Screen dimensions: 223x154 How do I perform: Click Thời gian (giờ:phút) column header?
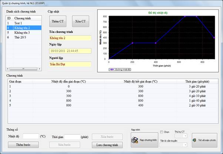click(x=197, y=81)
